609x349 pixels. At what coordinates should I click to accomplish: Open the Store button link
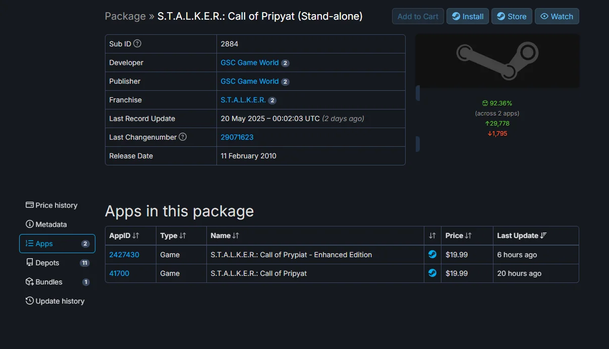[512, 16]
